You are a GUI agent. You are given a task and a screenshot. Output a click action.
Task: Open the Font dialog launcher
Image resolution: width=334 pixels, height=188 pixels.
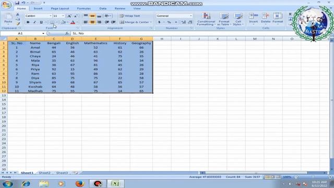tap(78, 28)
